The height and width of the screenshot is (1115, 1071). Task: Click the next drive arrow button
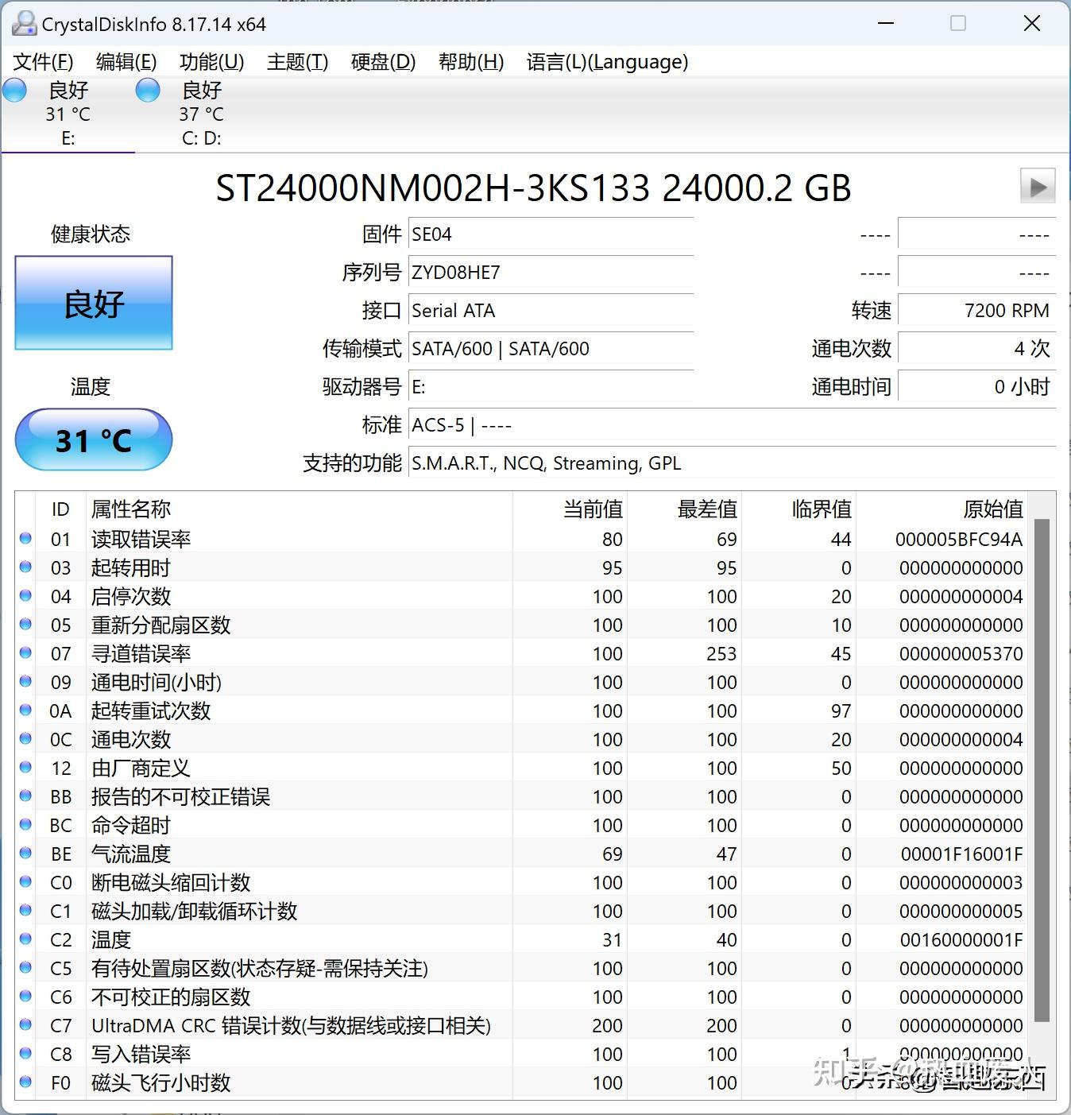click(x=1037, y=188)
